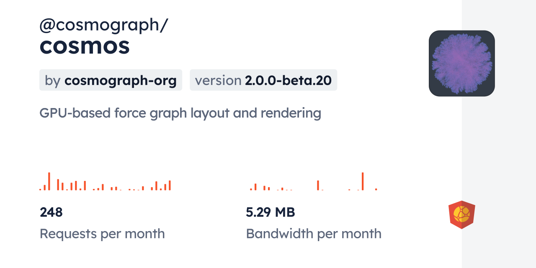Open the purple cosmos graph thumbnail
The height and width of the screenshot is (268, 536).
pos(461,63)
